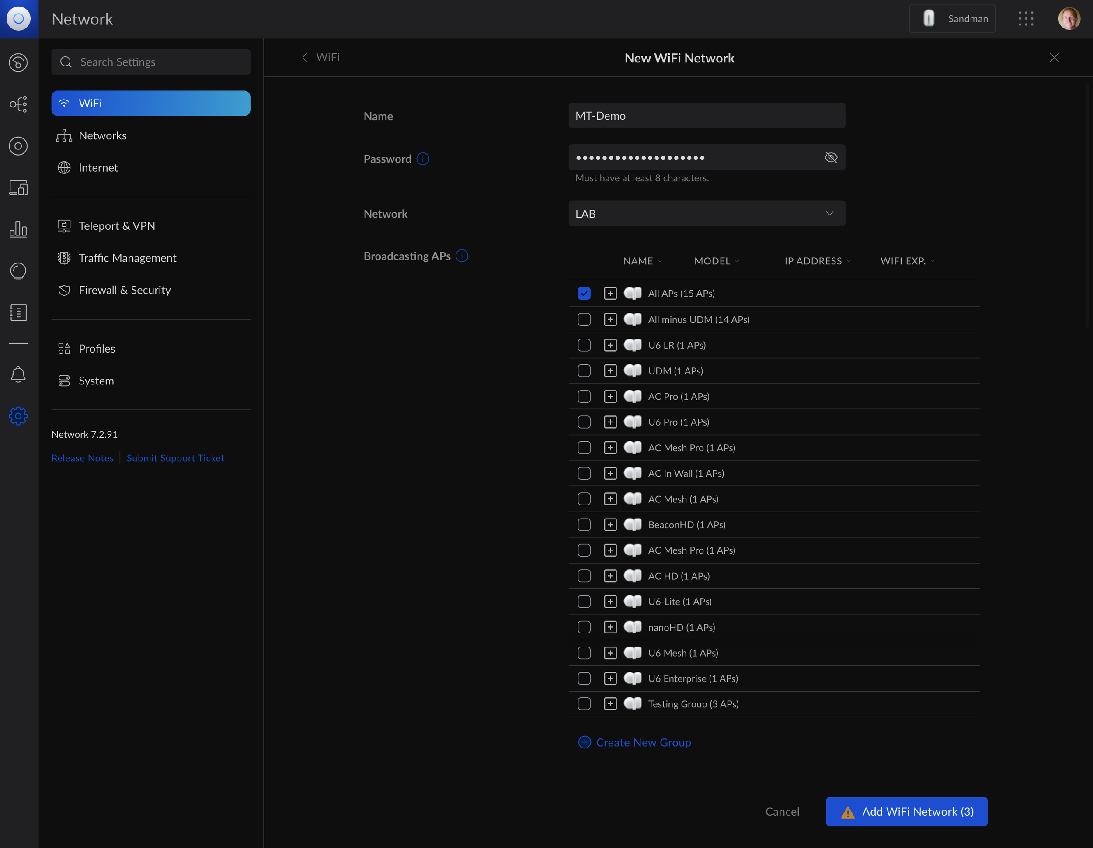Image resolution: width=1093 pixels, height=848 pixels.
Task: Click the Create New Group link
Action: [x=643, y=743]
